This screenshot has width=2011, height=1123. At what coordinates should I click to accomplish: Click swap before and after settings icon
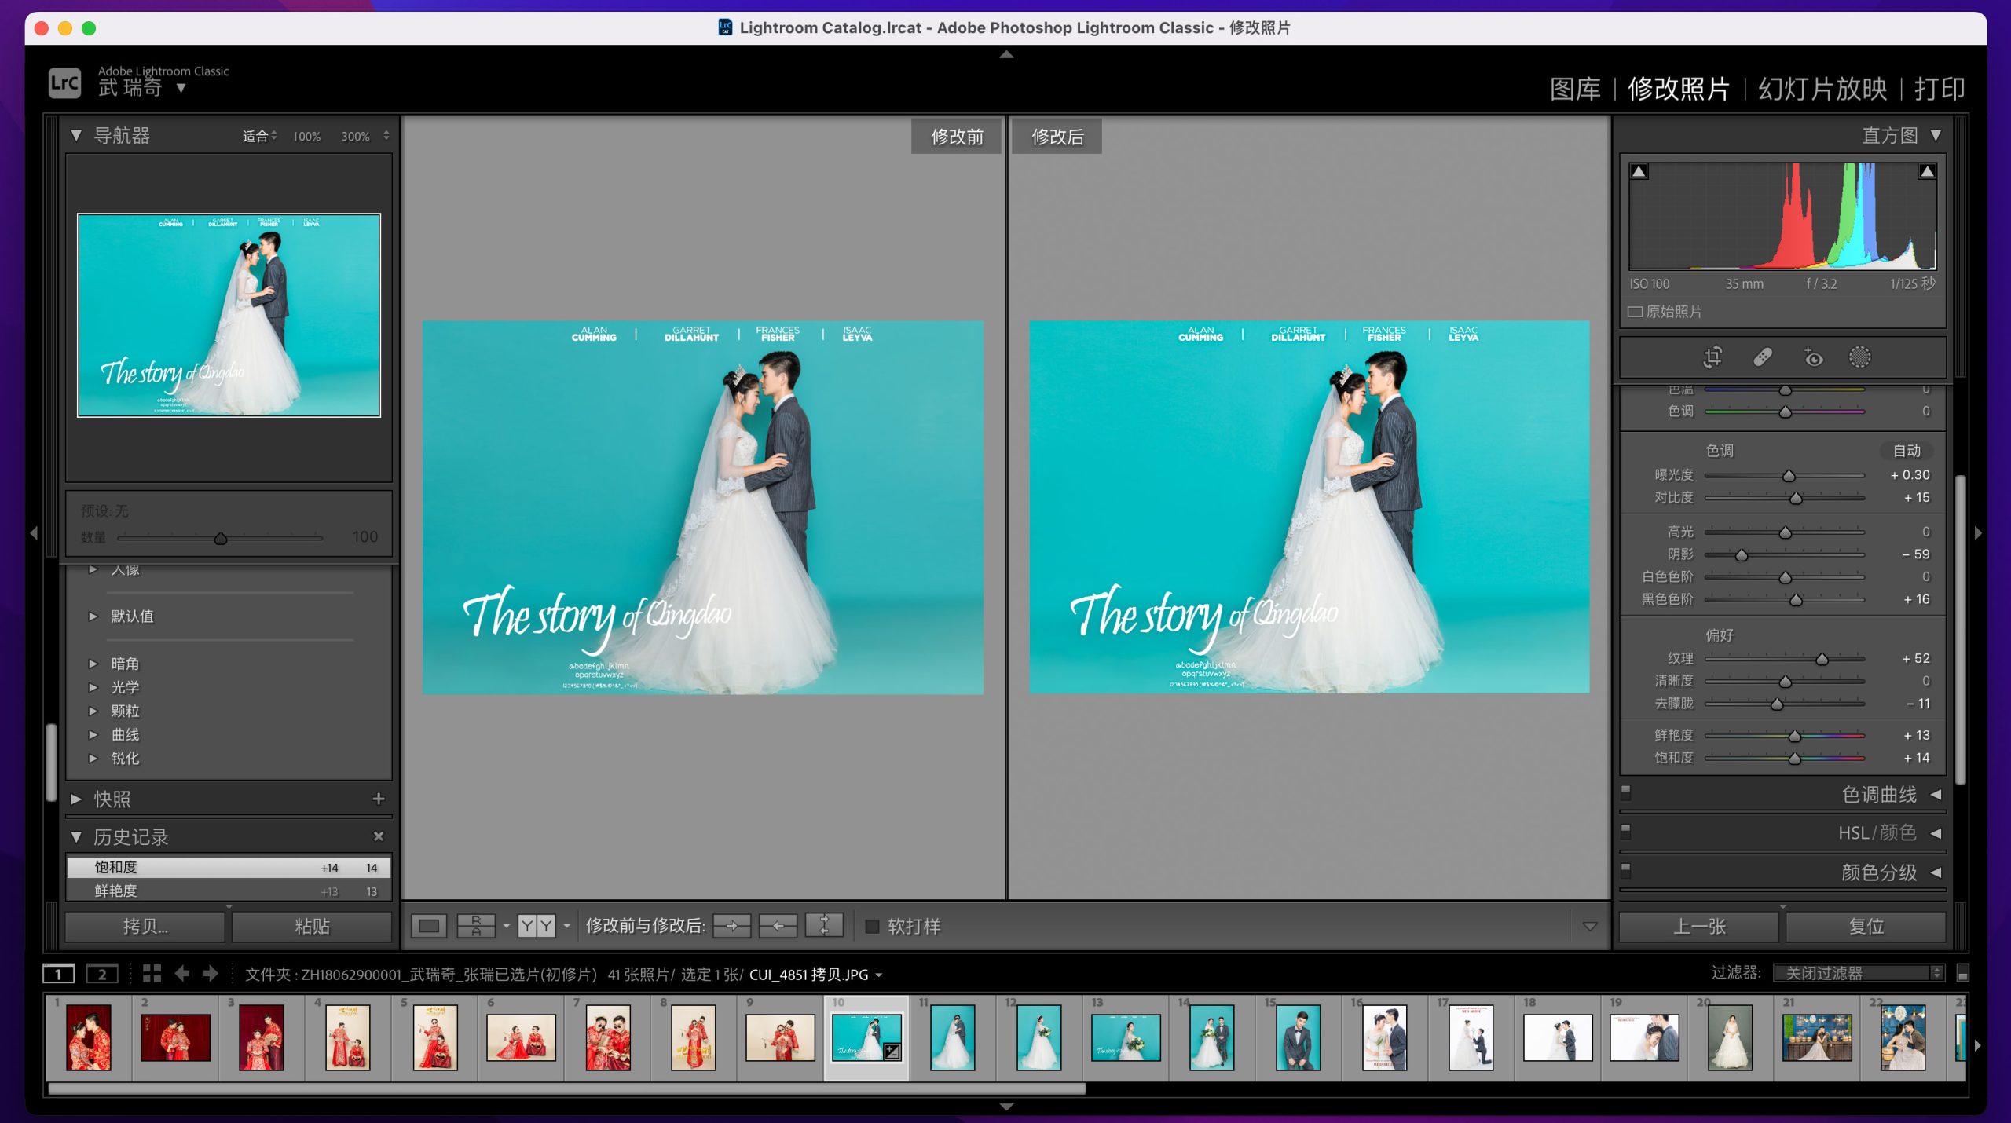coord(824,926)
